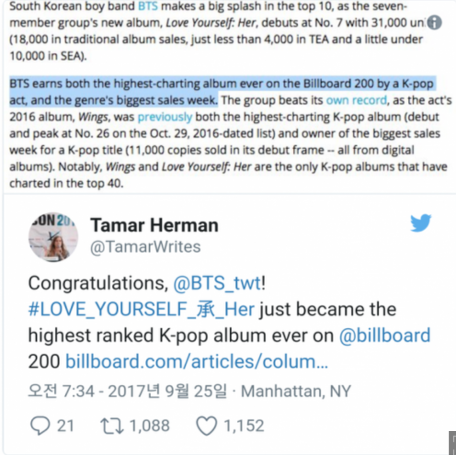456x455 pixels.
Task: Click the 1,088 retweet count number
Action: click(x=149, y=426)
